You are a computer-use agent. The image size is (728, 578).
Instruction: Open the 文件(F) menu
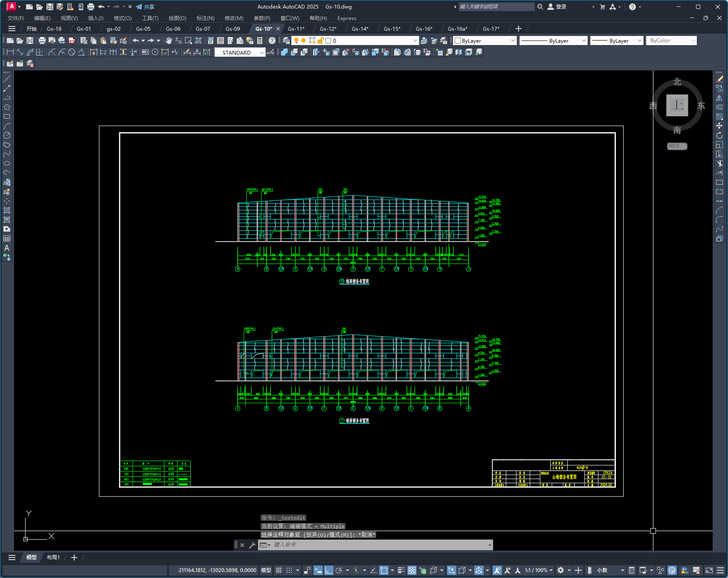coord(16,18)
